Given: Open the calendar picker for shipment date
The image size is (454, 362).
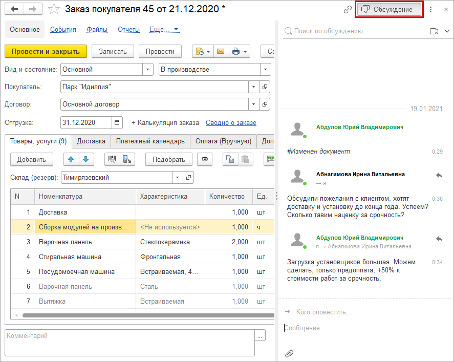Looking at the screenshot, I should (x=117, y=122).
